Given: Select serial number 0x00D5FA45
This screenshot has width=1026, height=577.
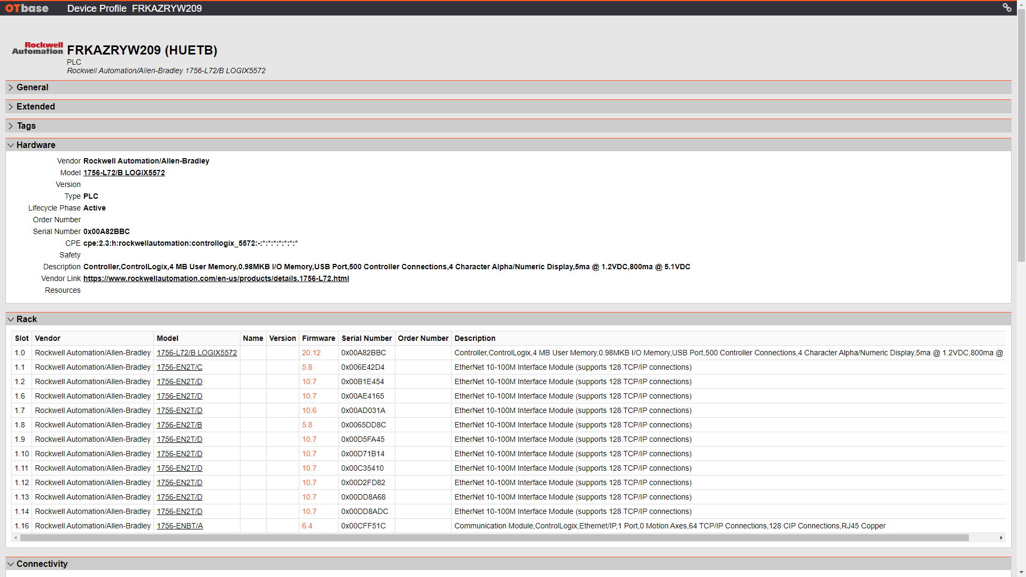Looking at the screenshot, I should coord(363,439).
